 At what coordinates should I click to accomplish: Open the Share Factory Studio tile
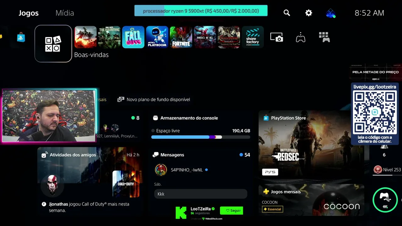pyautogui.click(x=253, y=37)
